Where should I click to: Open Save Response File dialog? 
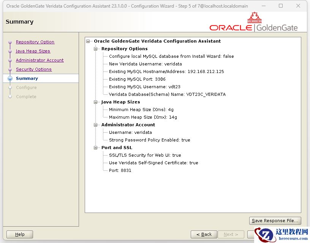coord(275,221)
